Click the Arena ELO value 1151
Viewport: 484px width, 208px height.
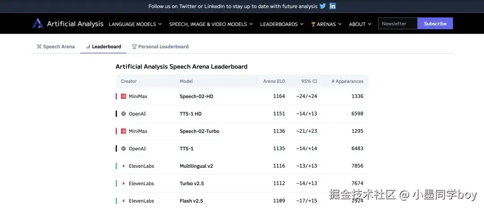(279, 114)
